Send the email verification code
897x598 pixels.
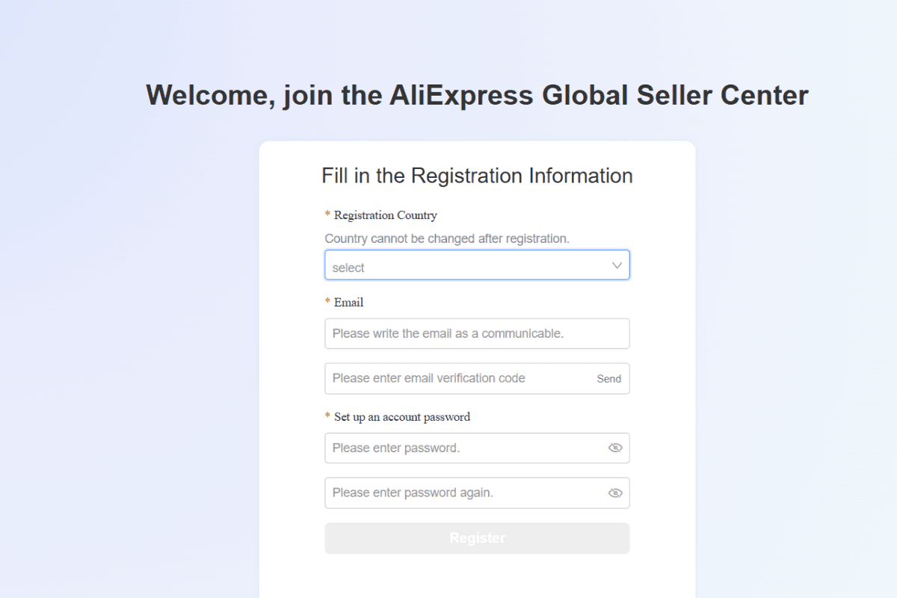point(608,379)
